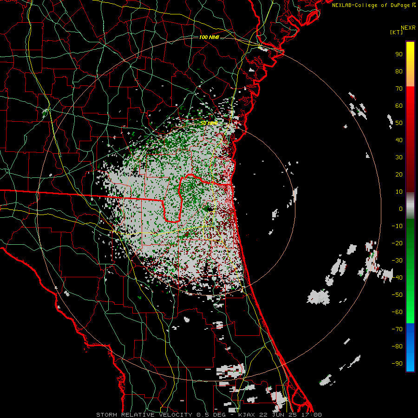The width and height of the screenshot is (418, 418).
Task: Pick the blue segment of the velocity color bar
Action: [410, 347]
